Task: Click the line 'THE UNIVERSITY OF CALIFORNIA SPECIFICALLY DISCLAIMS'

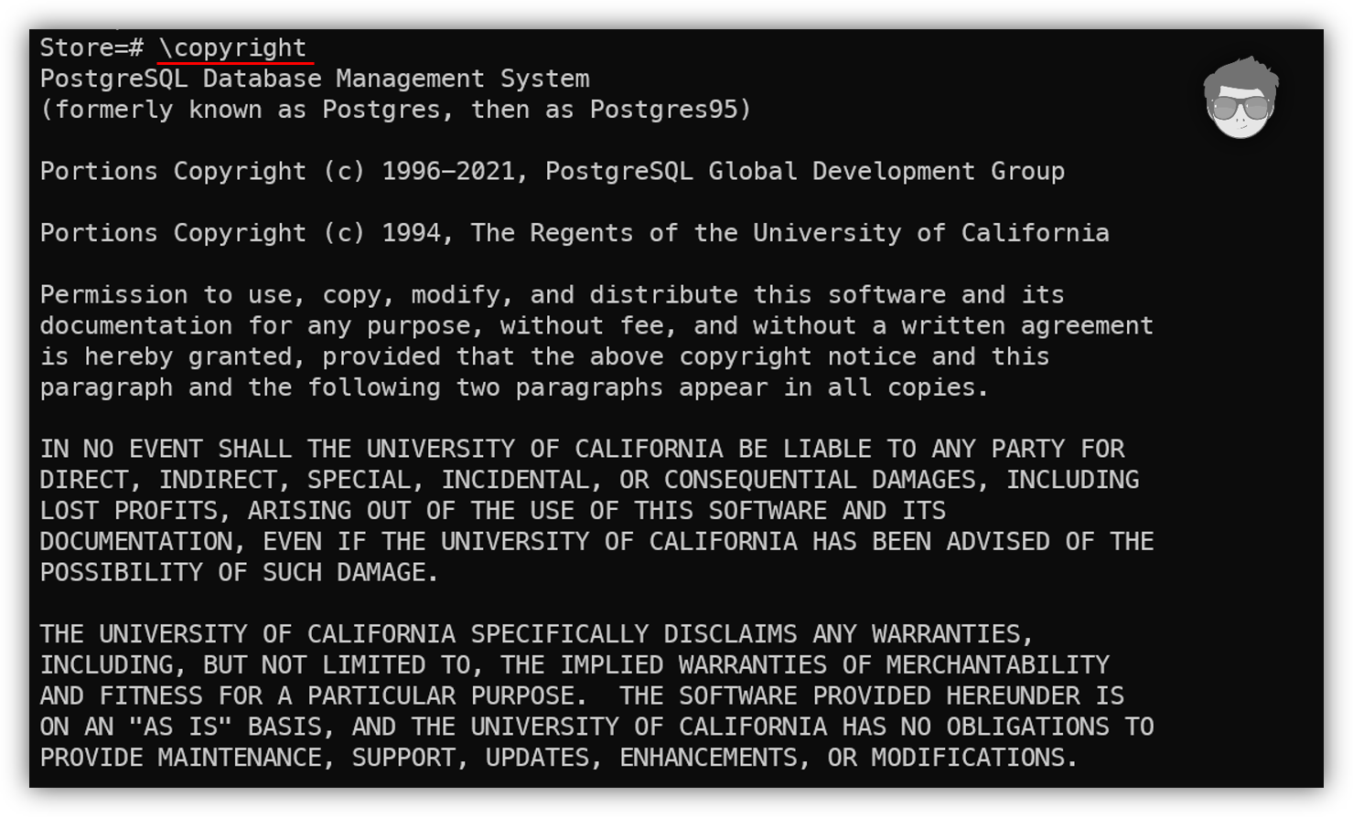Action: tap(537, 634)
